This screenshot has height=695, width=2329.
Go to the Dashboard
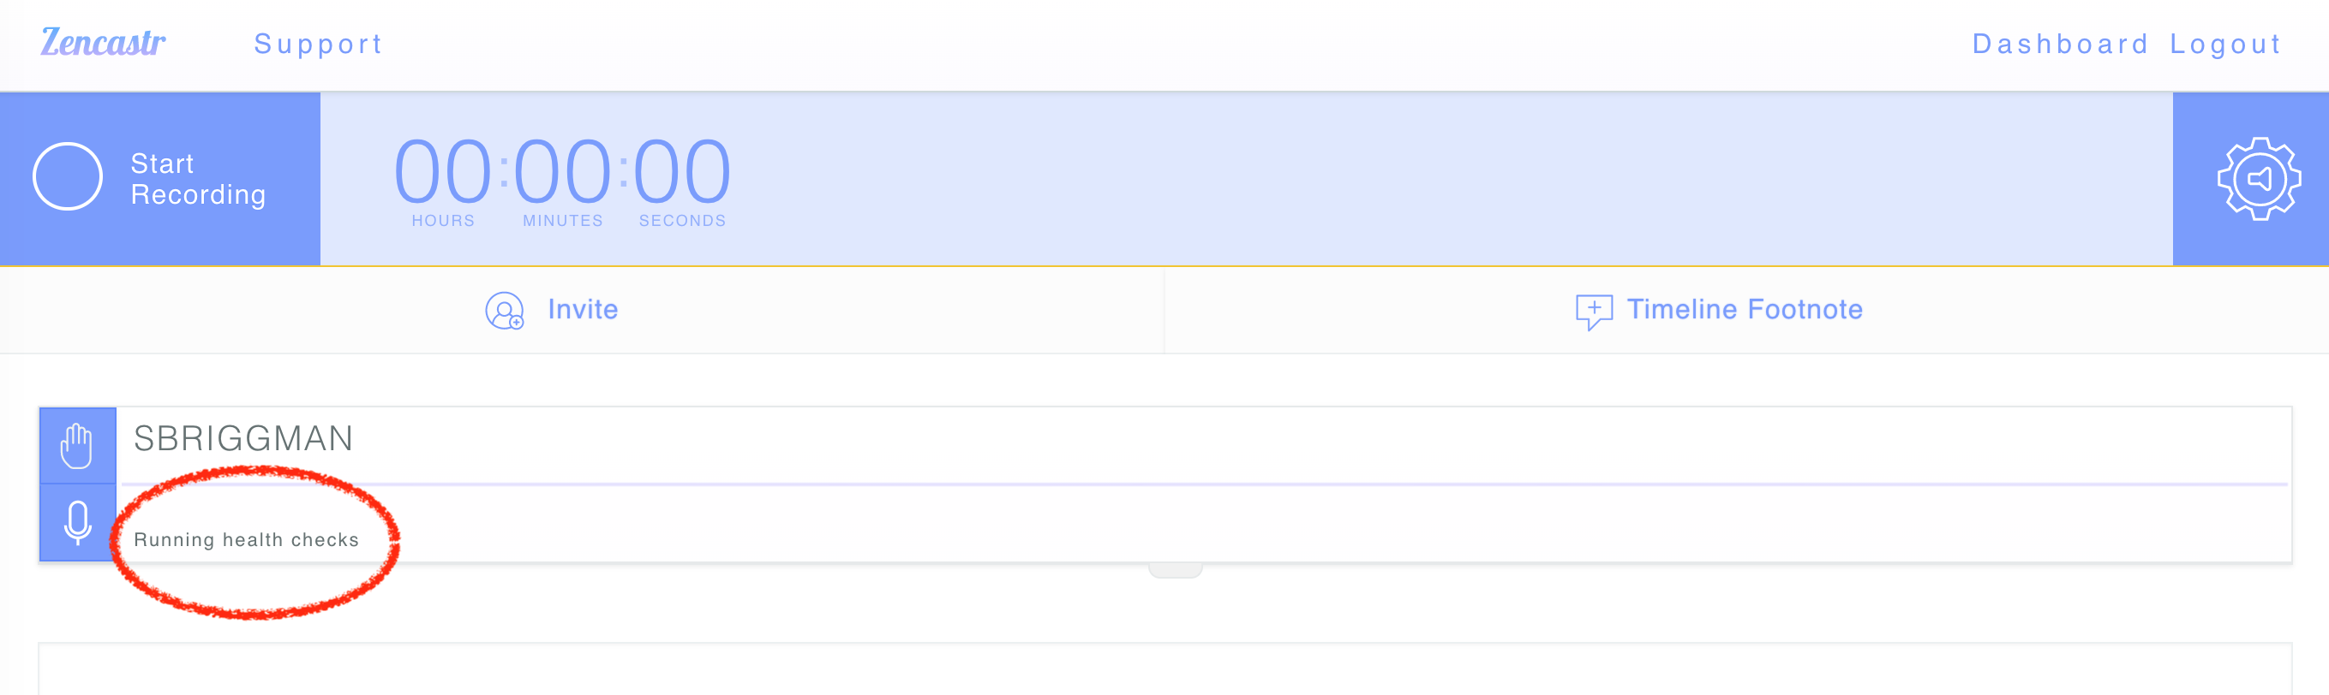click(x=2060, y=44)
